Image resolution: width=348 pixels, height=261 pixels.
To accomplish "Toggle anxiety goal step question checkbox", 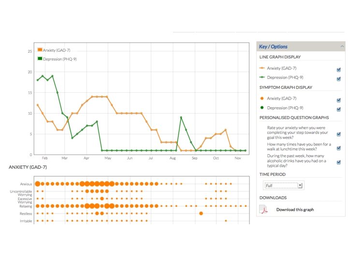I will tap(339, 134).
